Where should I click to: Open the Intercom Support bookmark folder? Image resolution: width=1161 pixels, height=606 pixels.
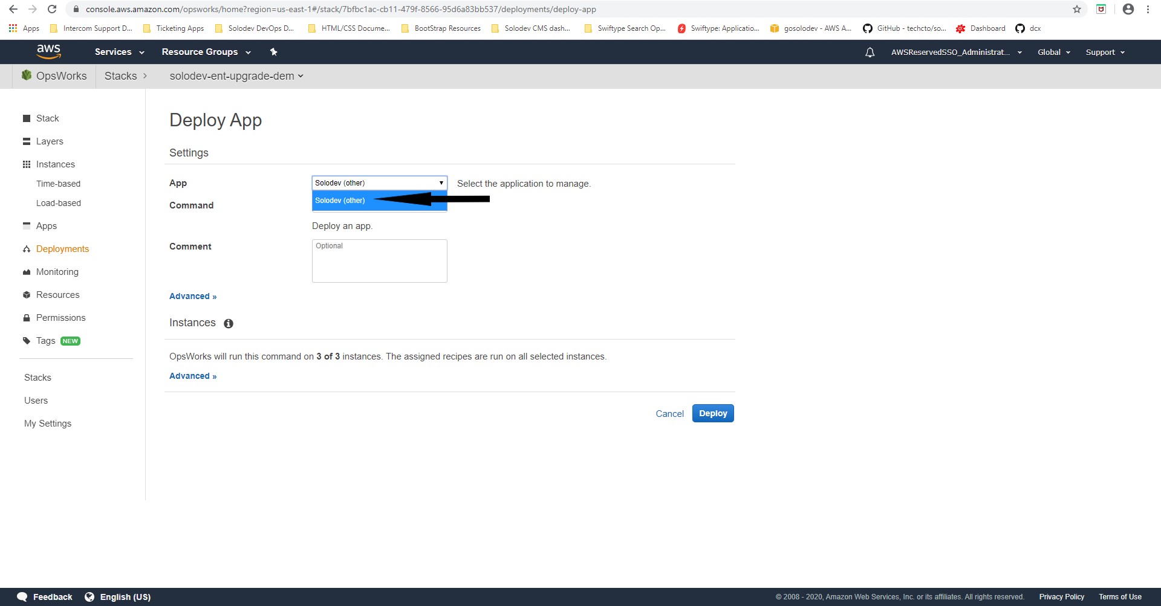(91, 28)
